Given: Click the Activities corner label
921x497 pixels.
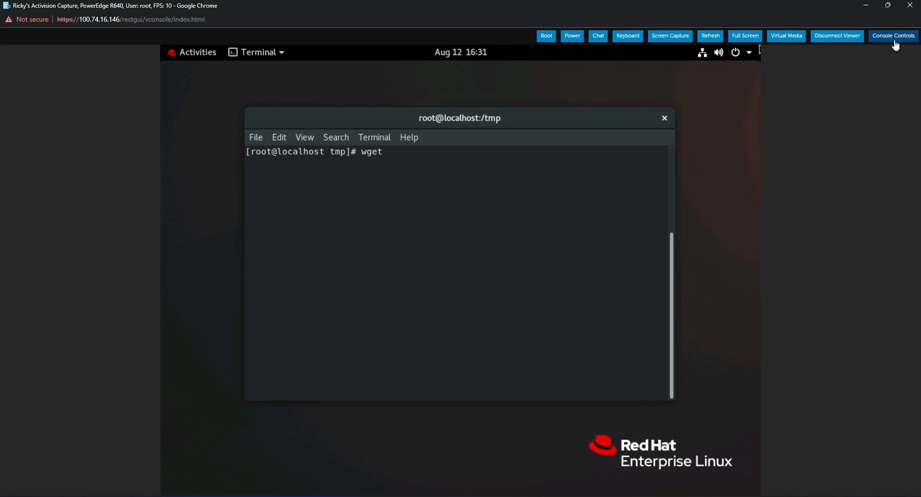Looking at the screenshot, I should tap(197, 52).
